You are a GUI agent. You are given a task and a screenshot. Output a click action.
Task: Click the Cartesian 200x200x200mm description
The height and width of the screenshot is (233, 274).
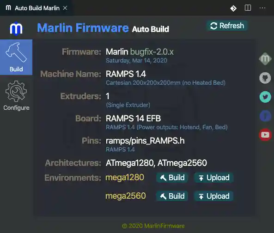[x=165, y=83]
